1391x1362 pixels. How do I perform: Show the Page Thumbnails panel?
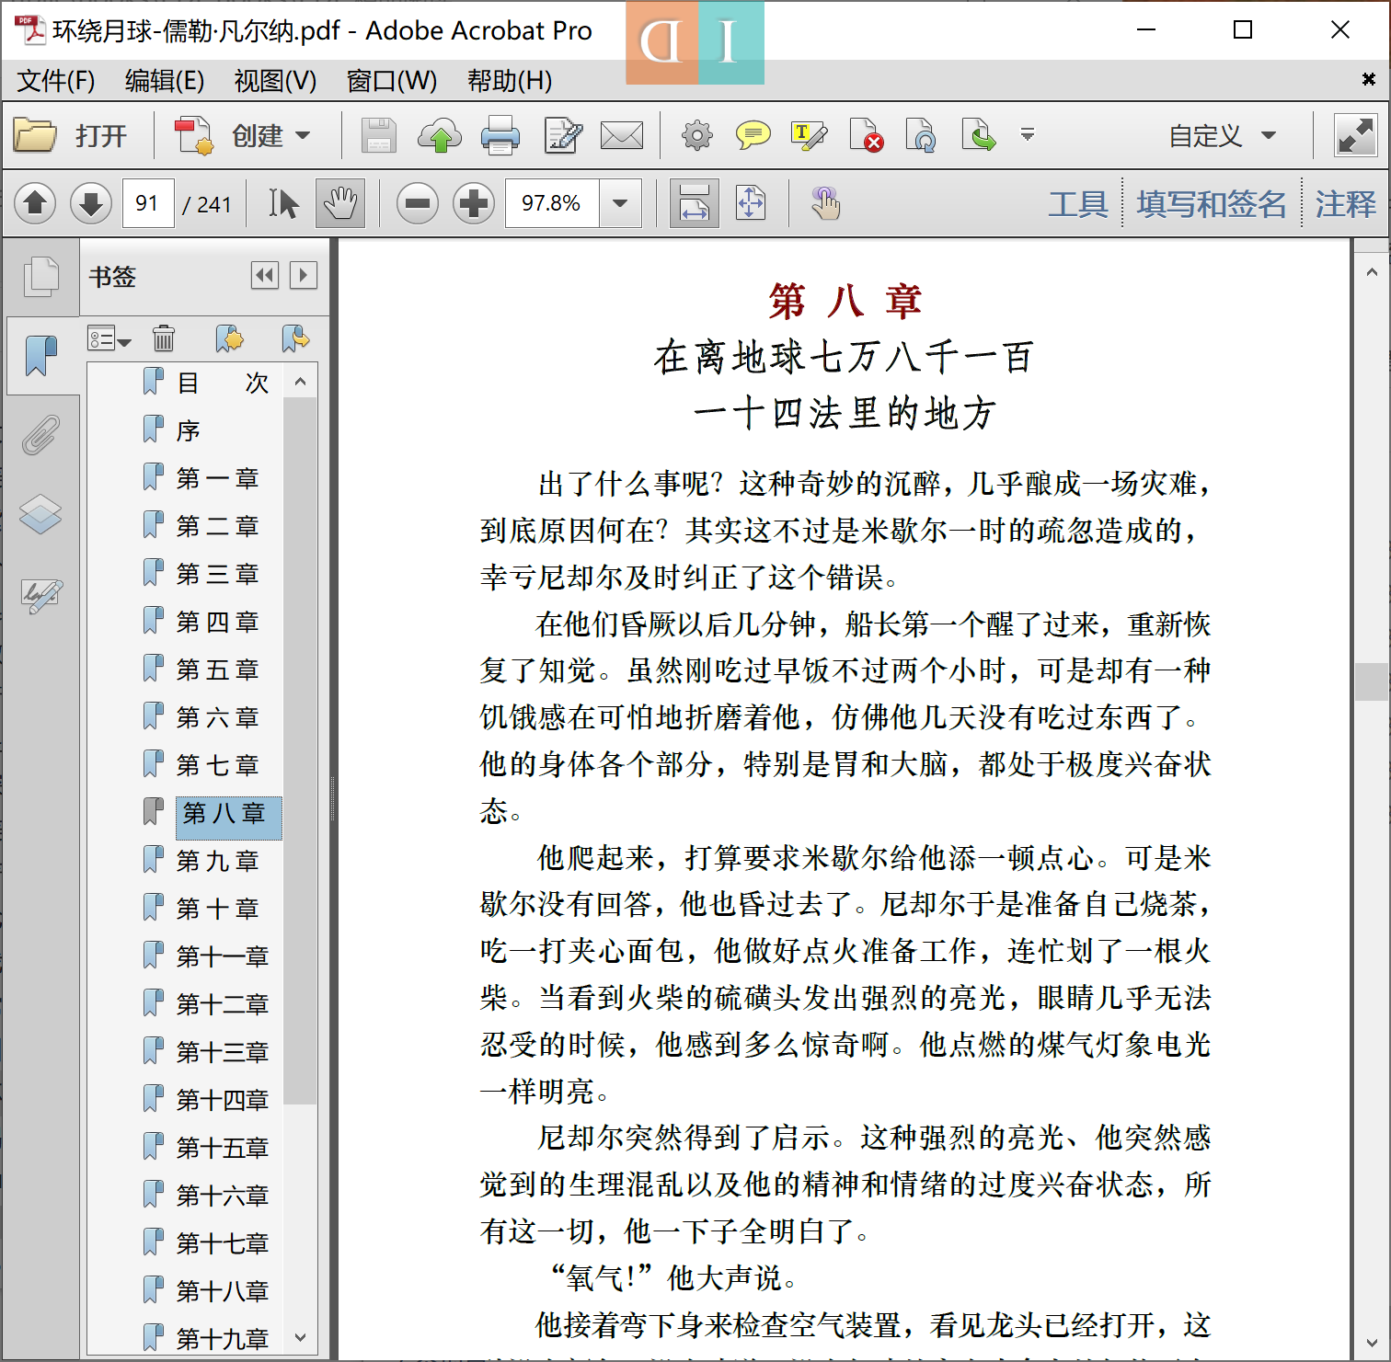pos(41,277)
